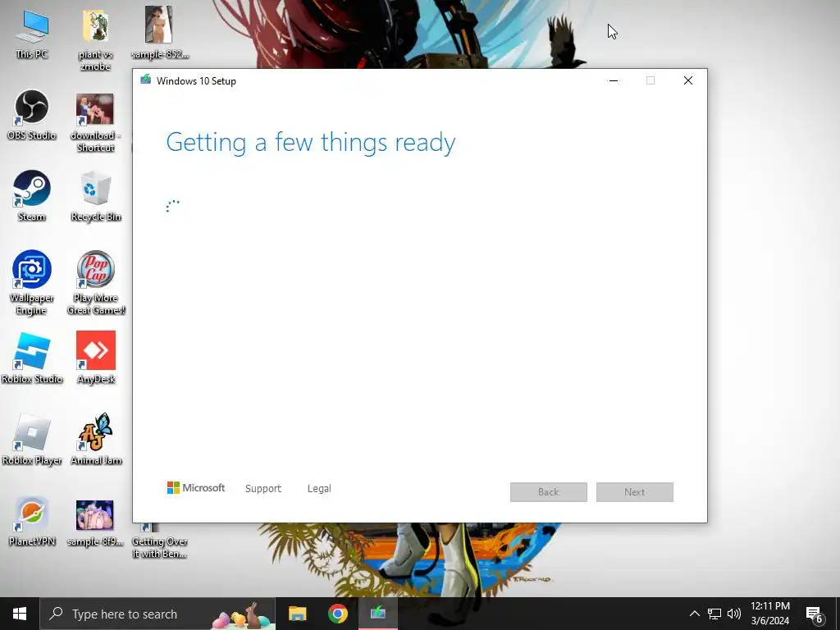Screen dimensions: 840x630
Task: Open AnyDesk desktop shortcut
Action: pos(96,358)
